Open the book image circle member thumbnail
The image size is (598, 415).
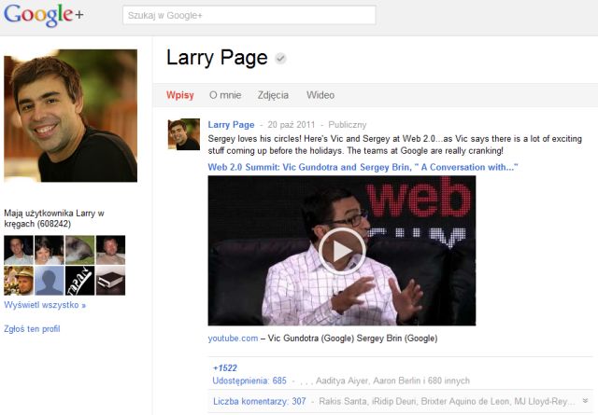tap(110, 281)
